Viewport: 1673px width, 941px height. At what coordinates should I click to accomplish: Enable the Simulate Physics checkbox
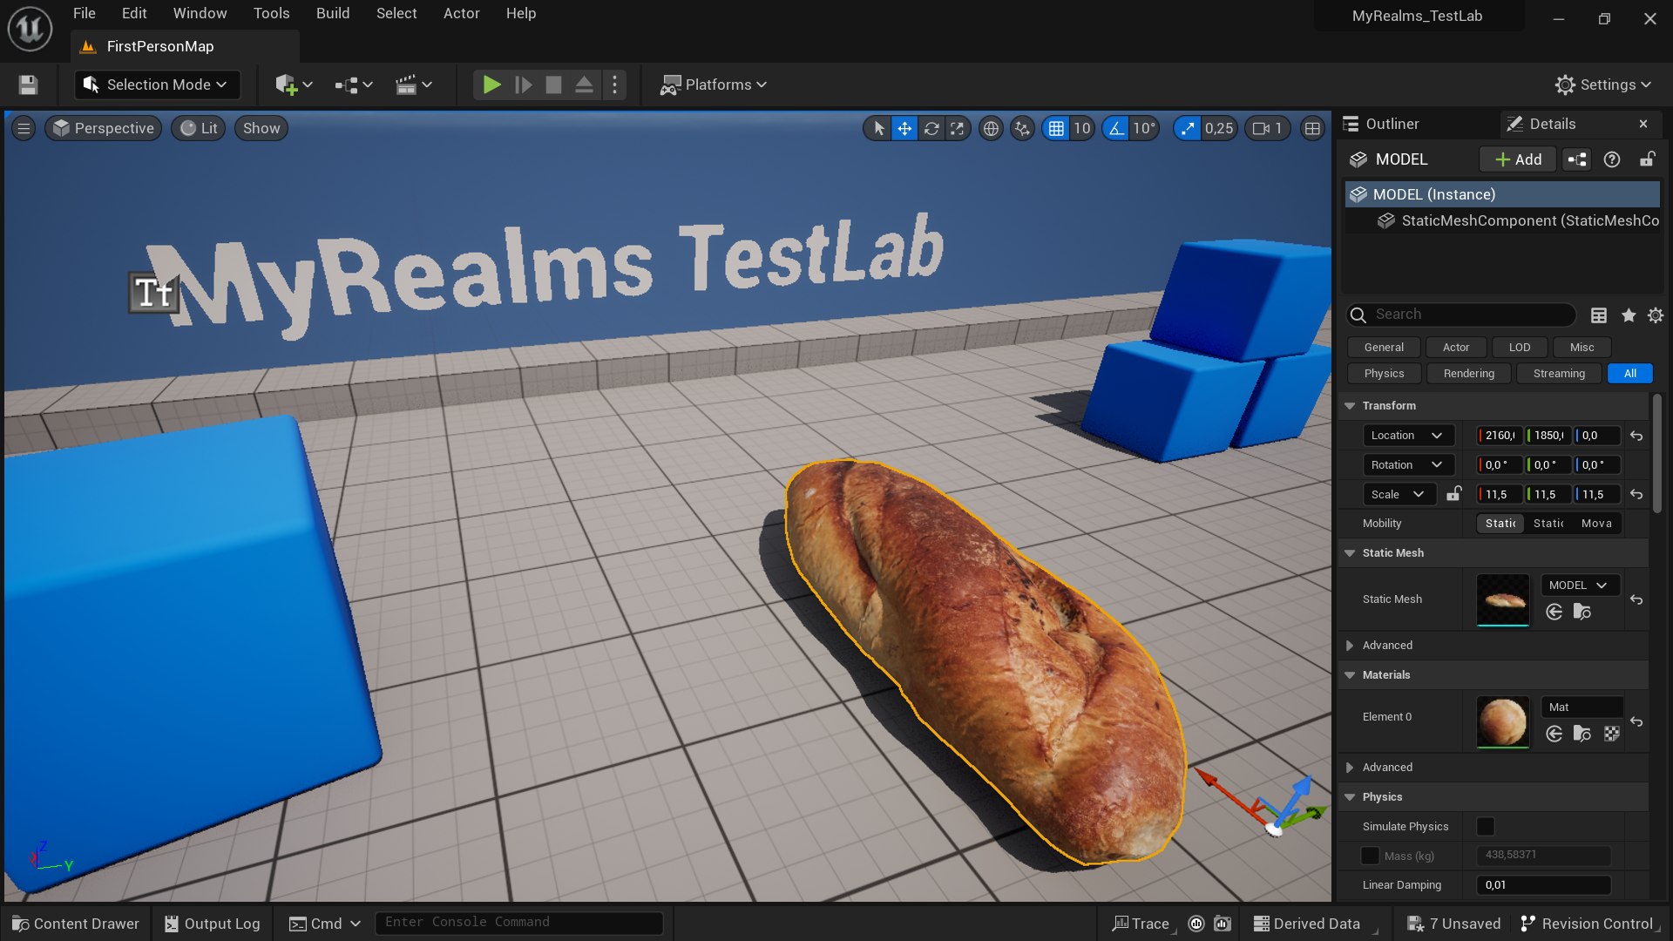click(1486, 826)
